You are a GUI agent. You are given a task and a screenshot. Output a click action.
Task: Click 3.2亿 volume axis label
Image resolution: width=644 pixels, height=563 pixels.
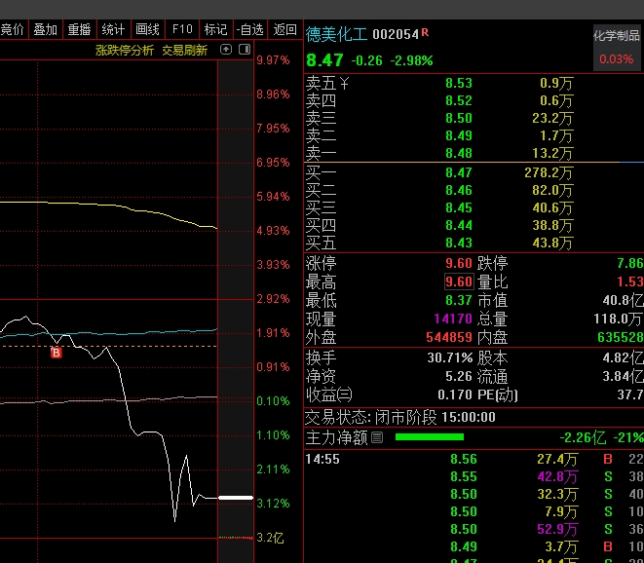270,538
